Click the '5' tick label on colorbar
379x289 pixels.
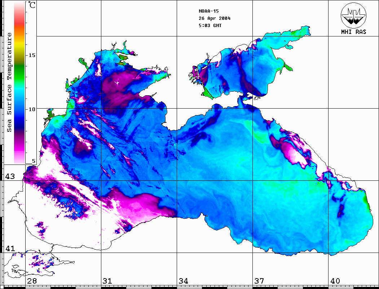34,161
